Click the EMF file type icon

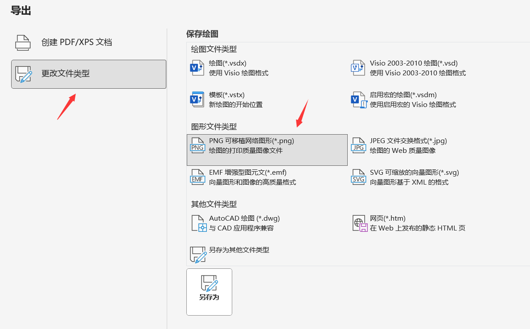(x=197, y=177)
